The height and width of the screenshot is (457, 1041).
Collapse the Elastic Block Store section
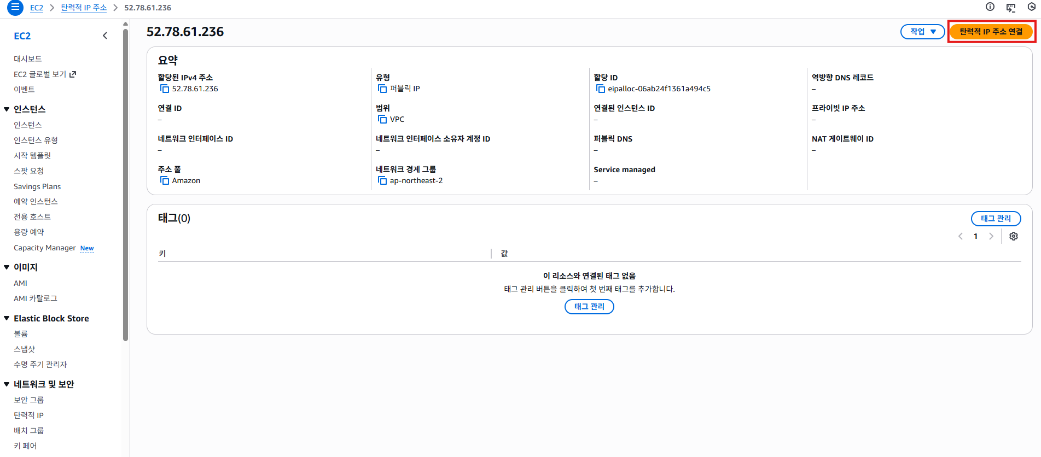tap(7, 318)
